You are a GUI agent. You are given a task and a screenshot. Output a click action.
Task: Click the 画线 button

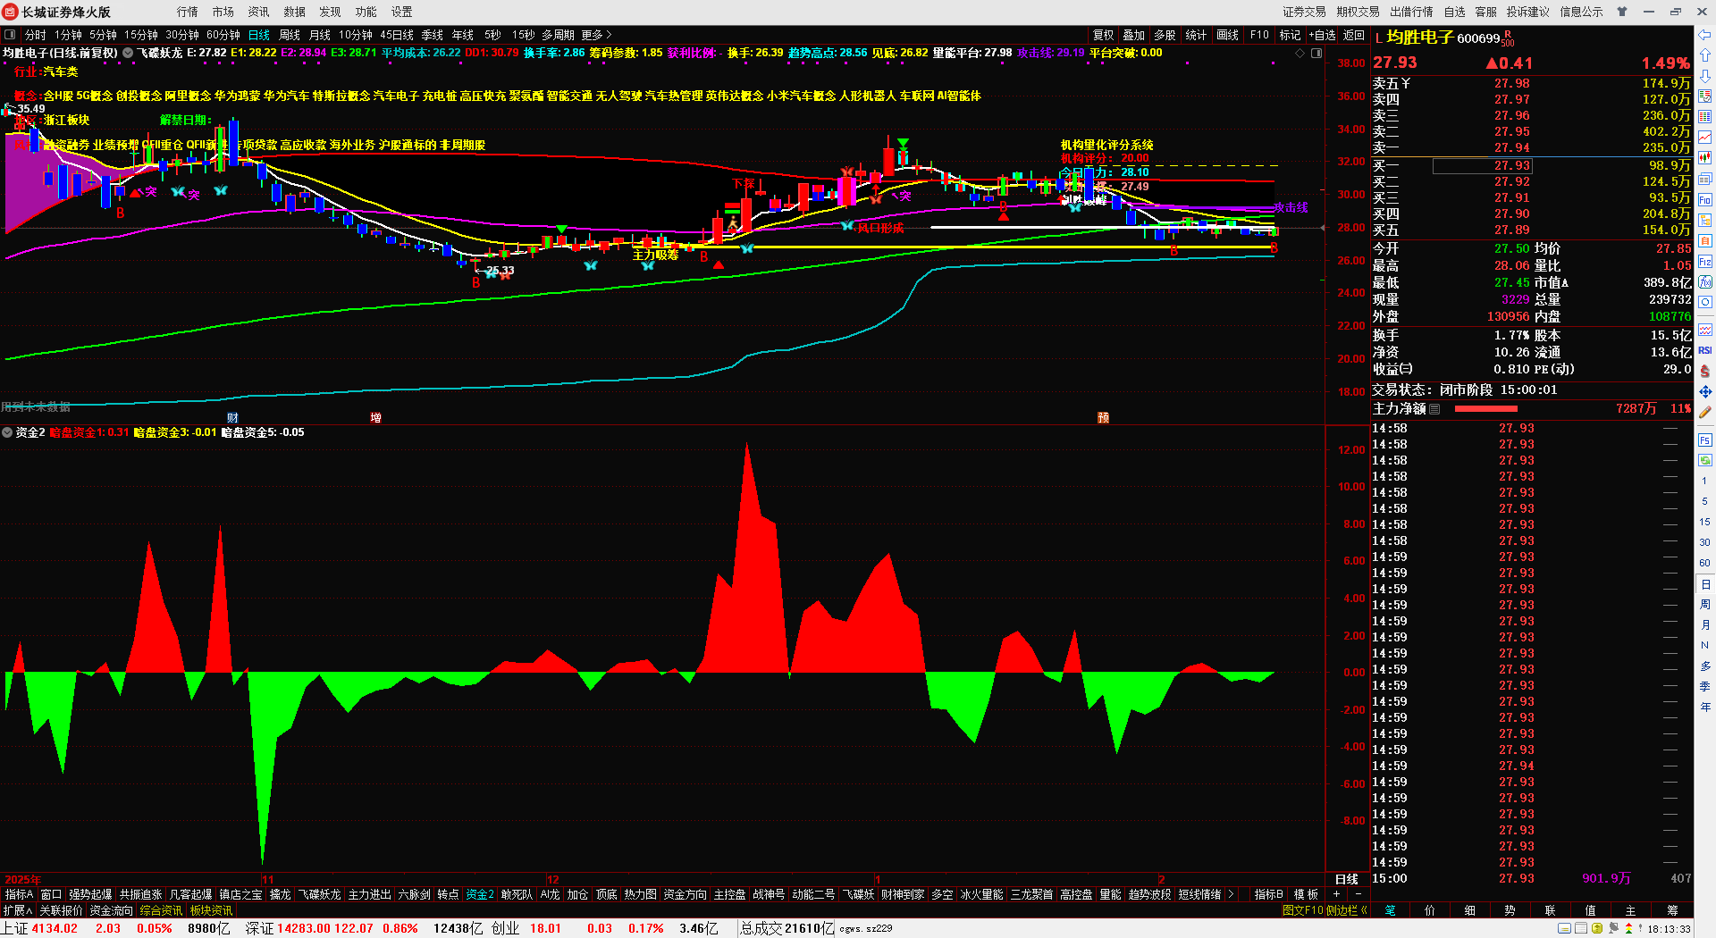[1228, 35]
